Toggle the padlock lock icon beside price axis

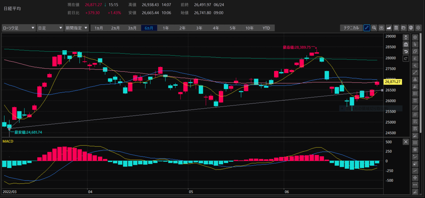click(406, 44)
